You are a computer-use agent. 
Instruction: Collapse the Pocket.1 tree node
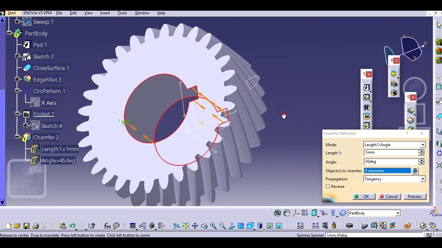tap(17, 114)
